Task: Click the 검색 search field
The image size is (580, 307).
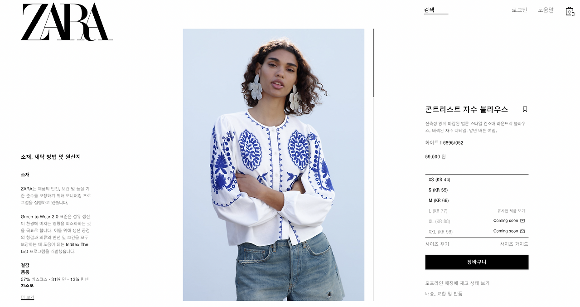Action: [x=436, y=10]
